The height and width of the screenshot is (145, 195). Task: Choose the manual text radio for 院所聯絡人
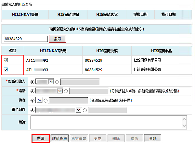(57, 82)
